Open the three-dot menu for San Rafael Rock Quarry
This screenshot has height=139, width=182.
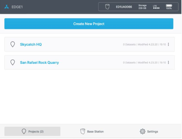point(168,63)
